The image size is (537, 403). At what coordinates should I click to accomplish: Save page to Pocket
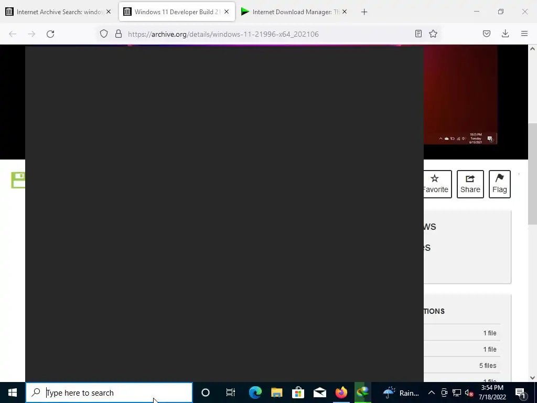click(487, 34)
